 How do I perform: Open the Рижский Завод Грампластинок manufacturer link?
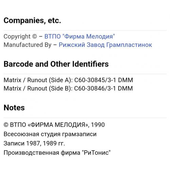[105, 45]
